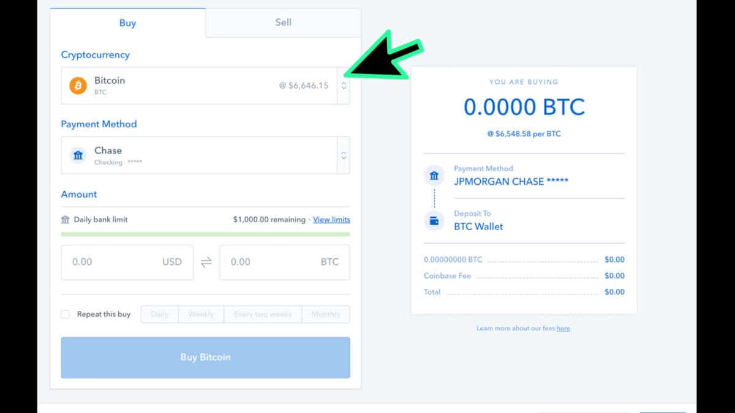Screen dimensions: 735x413
Task: Open the cryptocurrency selector chevron
Action: (344, 85)
